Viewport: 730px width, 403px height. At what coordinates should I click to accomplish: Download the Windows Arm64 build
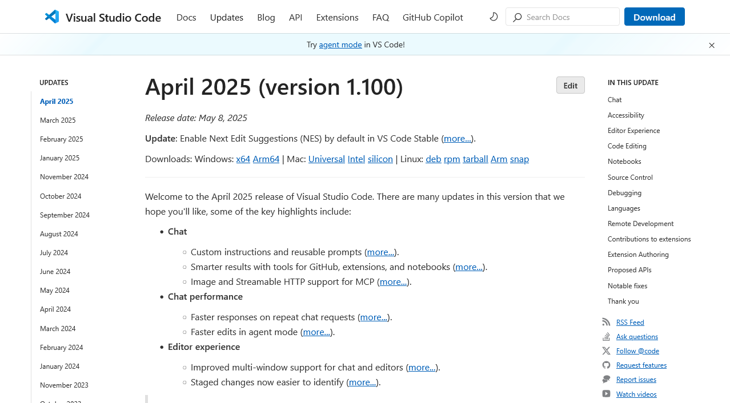tap(266, 159)
